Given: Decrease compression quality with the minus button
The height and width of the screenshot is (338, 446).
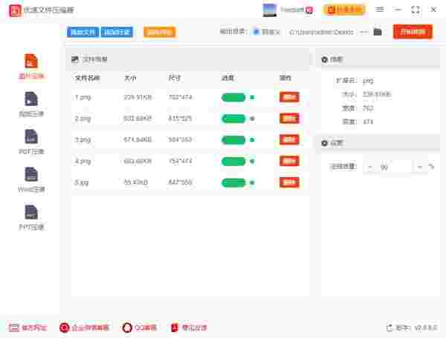Looking at the screenshot, I should [370, 167].
